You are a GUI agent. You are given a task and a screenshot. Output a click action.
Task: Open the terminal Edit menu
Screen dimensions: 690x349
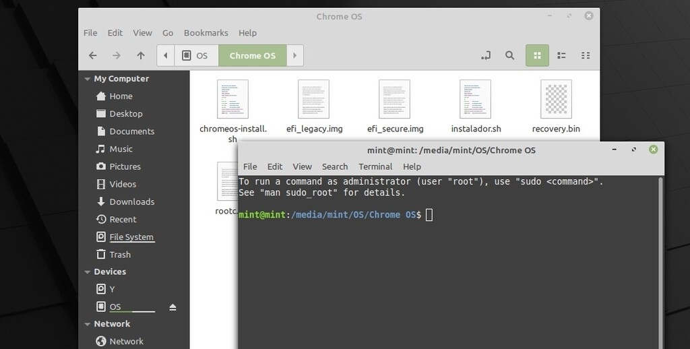[275, 167]
